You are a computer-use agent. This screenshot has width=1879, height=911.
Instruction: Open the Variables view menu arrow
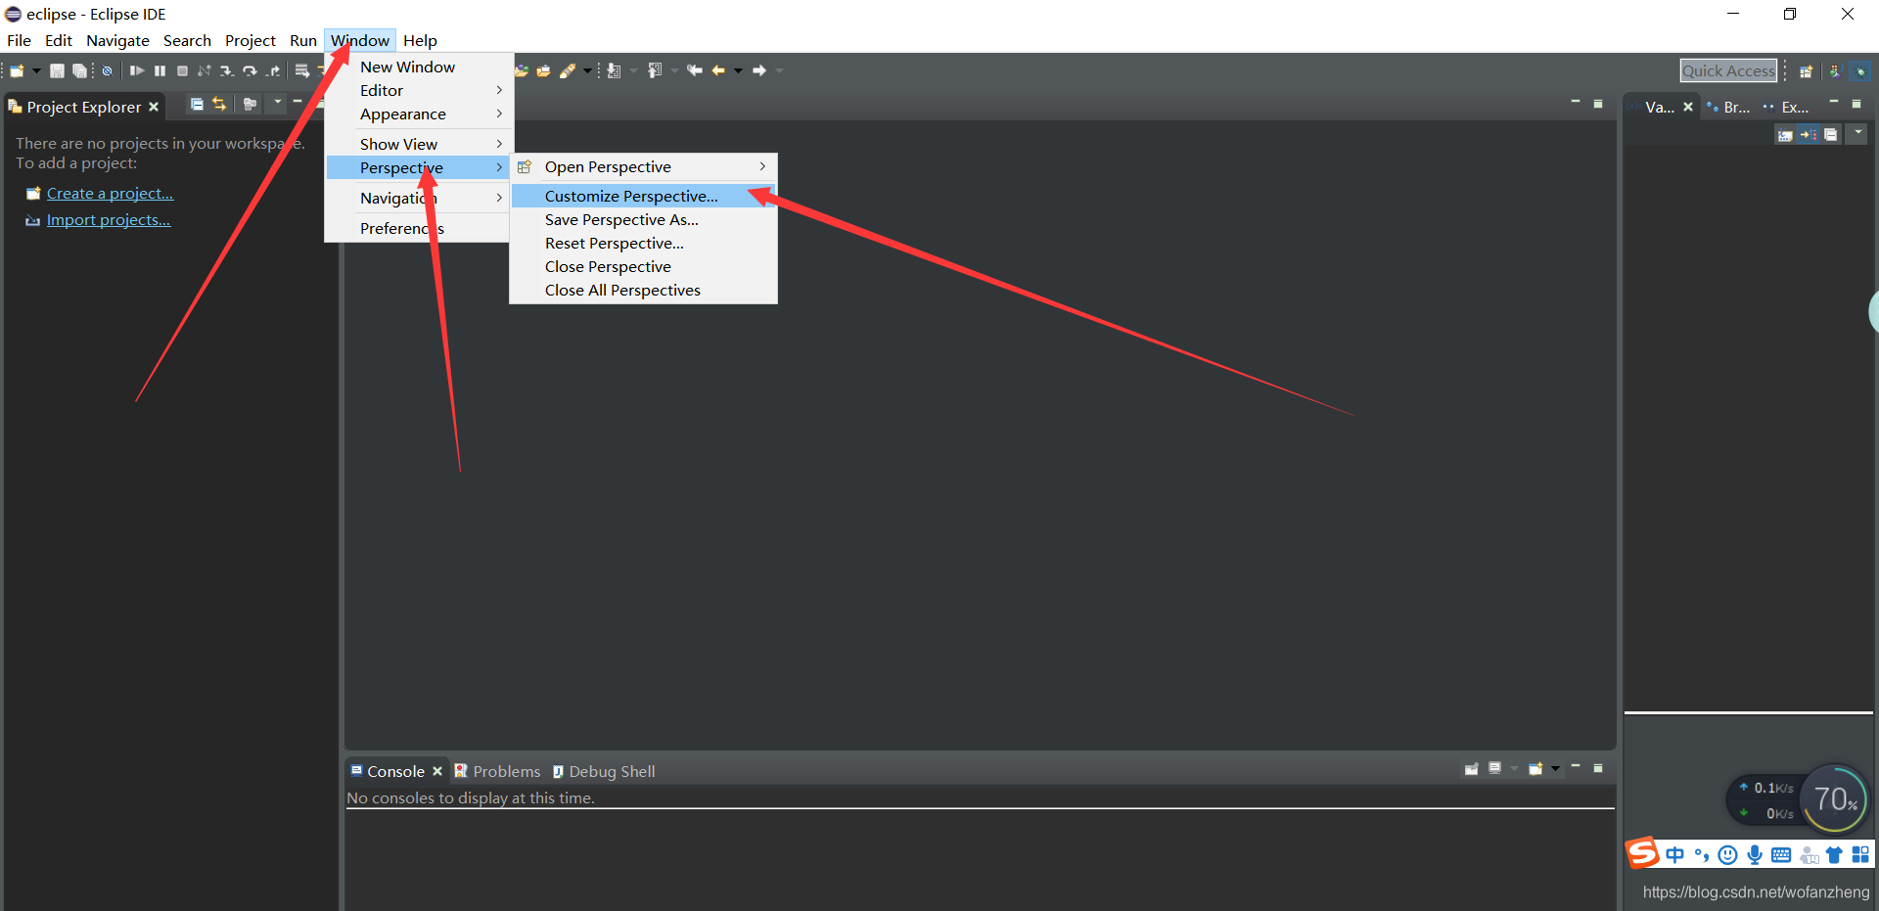click(x=1857, y=133)
